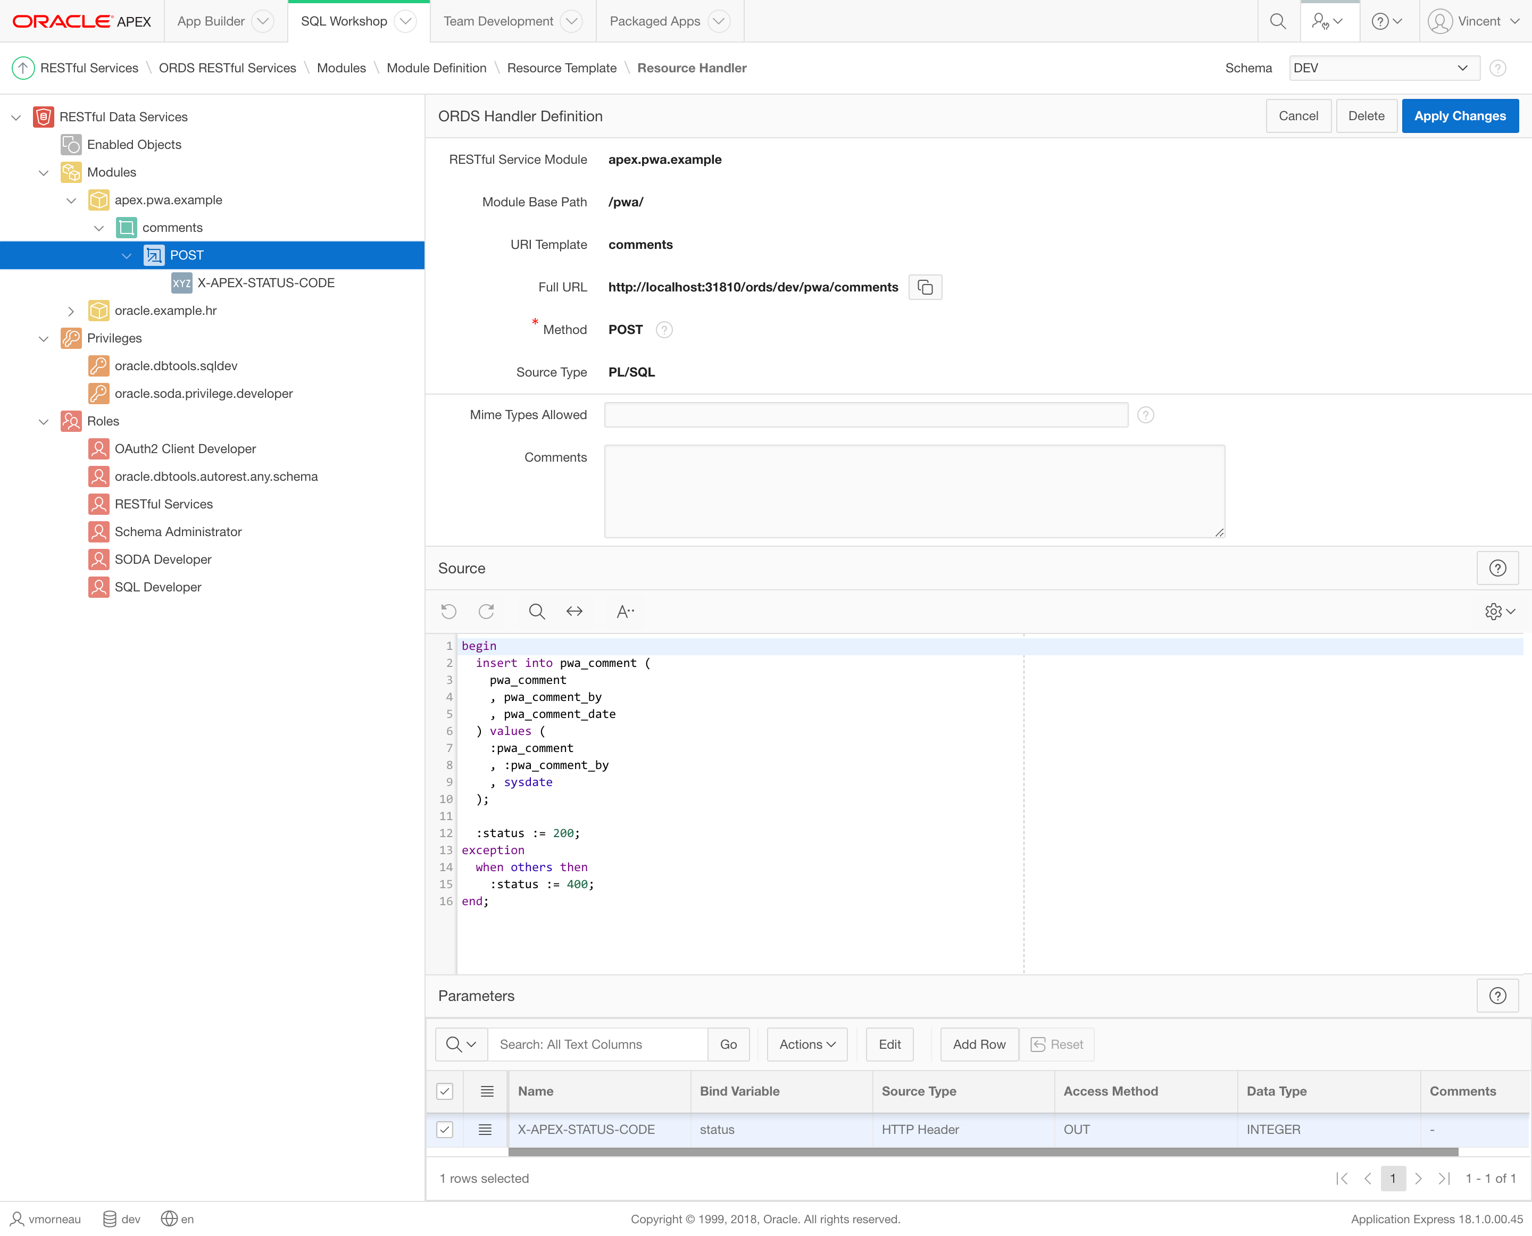Expand the oracle.example.hr module node
The image size is (1532, 1236).
click(71, 311)
